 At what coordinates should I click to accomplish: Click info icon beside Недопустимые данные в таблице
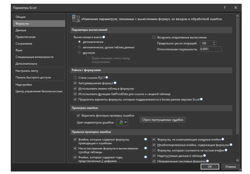(x=204, y=155)
